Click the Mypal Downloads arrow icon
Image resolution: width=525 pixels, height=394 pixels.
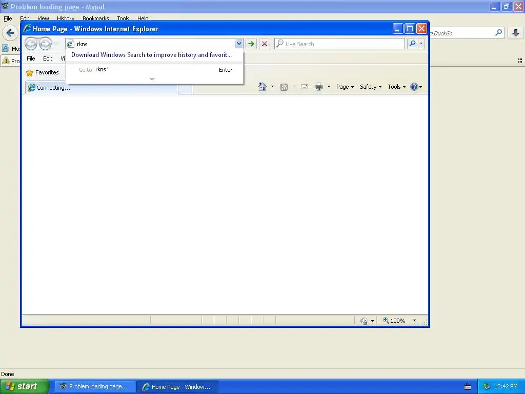(516, 33)
